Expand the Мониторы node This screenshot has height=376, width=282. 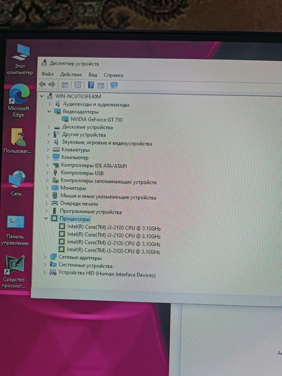tap(47, 188)
